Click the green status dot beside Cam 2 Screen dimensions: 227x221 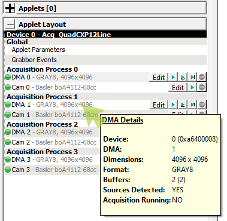click(8, 142)
